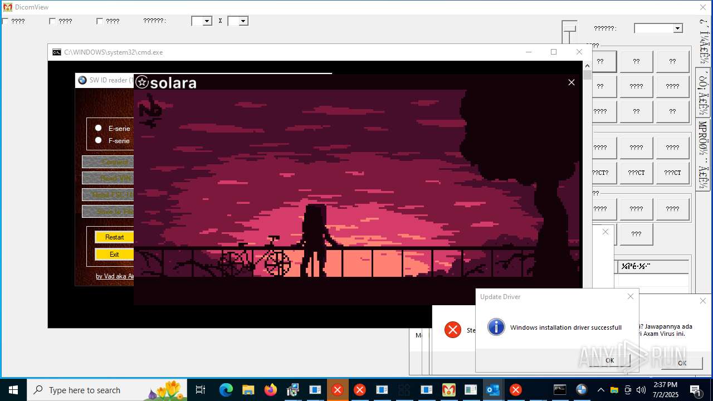Viewport: 713px width, 401px height.
Task: Switch to DicomView via taskbar M icon
Action: (x=449, y=390)
